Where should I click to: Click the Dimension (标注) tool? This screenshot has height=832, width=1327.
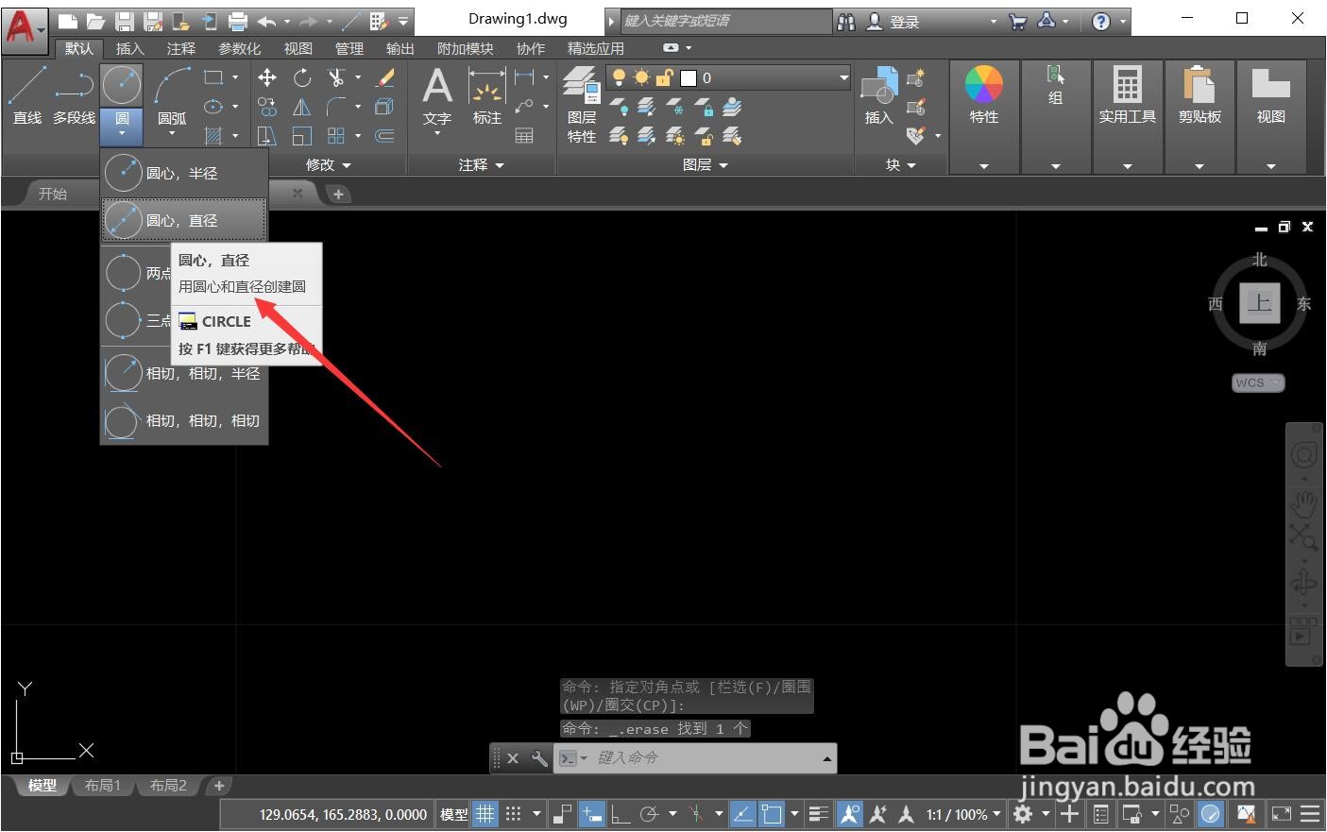(487, 97)
